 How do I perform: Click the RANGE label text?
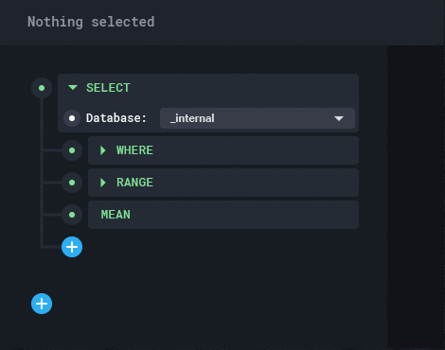point(134,183)
